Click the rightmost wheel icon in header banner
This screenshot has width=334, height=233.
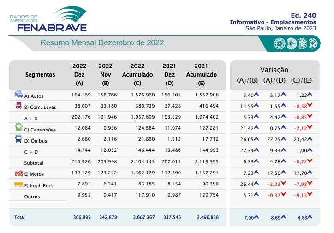[313, 44]
